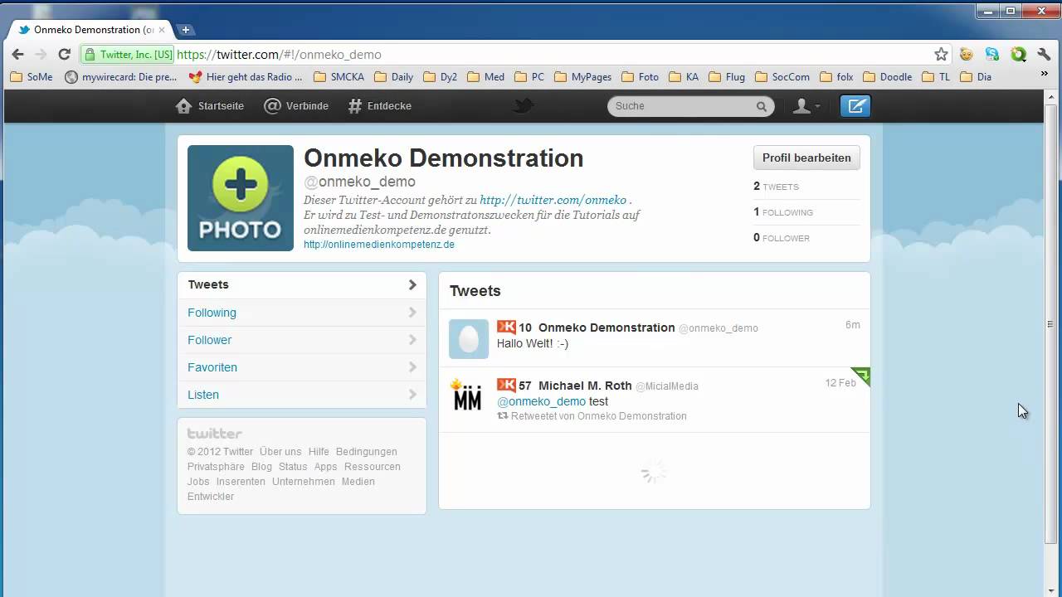Image resolution: width=1062 pixels, height=597 pixels.
Task: Click the browser forward arrow
Action: 41,54
